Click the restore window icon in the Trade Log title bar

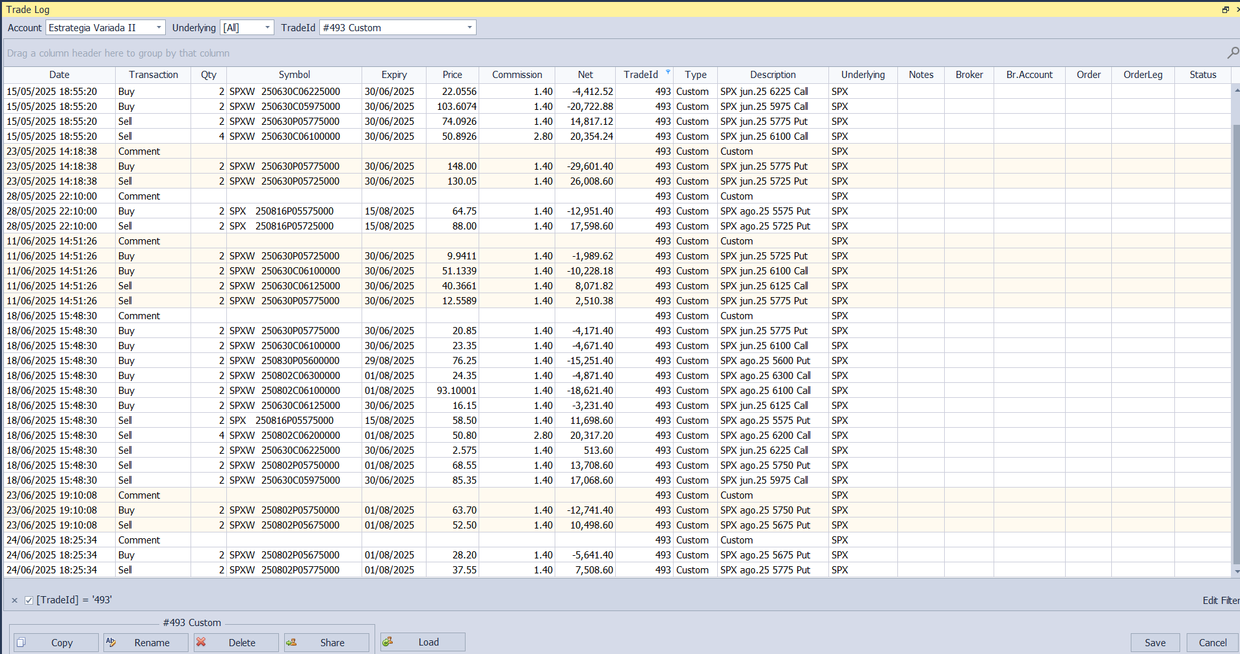[x=1226, y=10]
